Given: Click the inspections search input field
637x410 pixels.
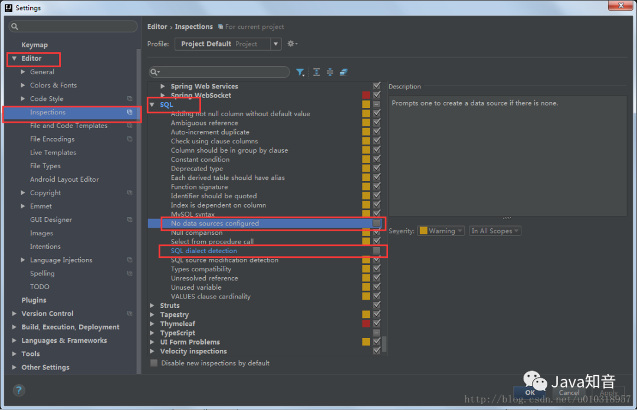Looking at the screenshot, I should 219,73.
